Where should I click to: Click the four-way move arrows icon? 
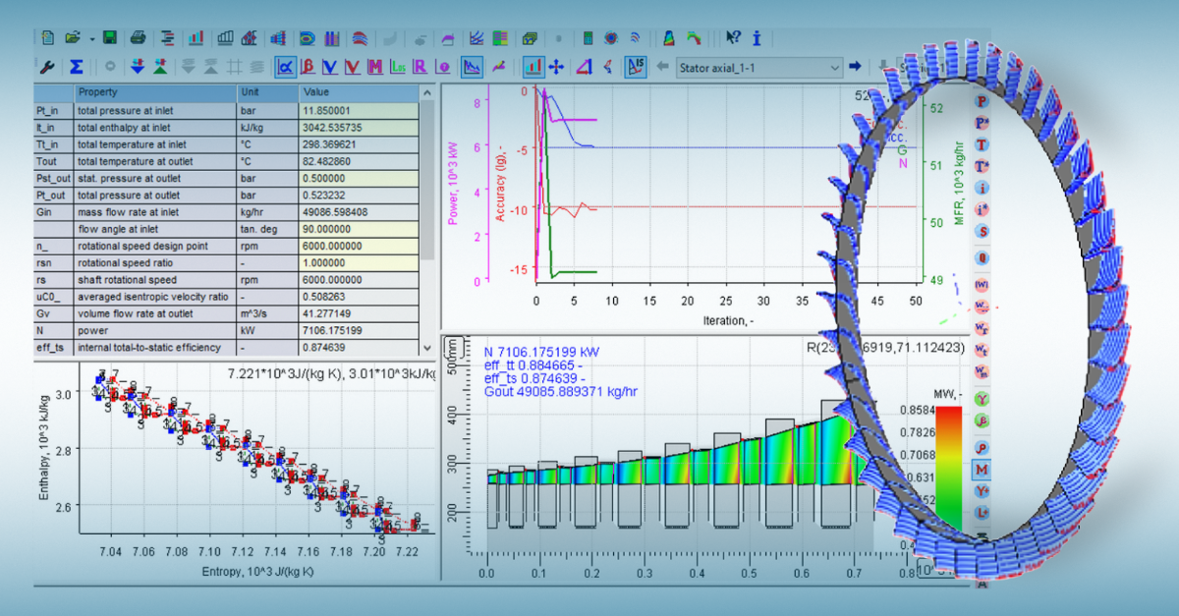click(556, 67)
